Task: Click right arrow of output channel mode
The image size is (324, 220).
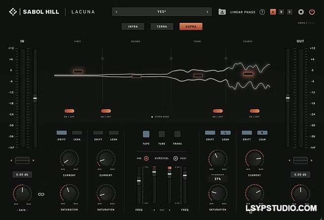Action: click(312, 161)
